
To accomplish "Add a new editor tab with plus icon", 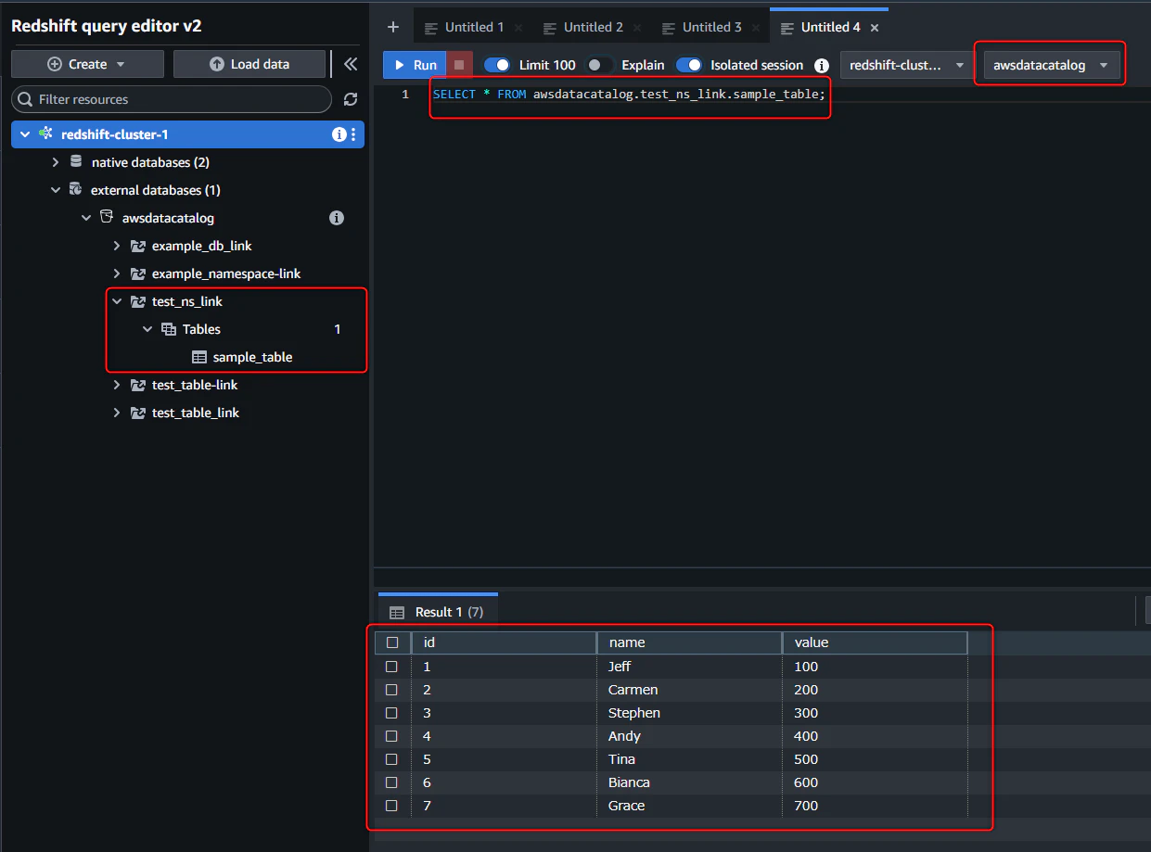I will pyautogui.click(x=393, y=27).
